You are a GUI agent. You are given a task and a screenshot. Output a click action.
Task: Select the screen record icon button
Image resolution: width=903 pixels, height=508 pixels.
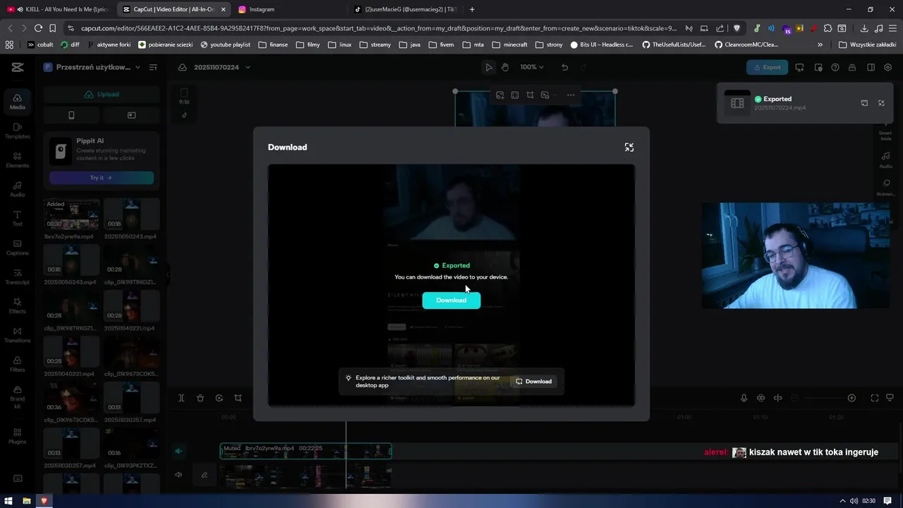131,115
